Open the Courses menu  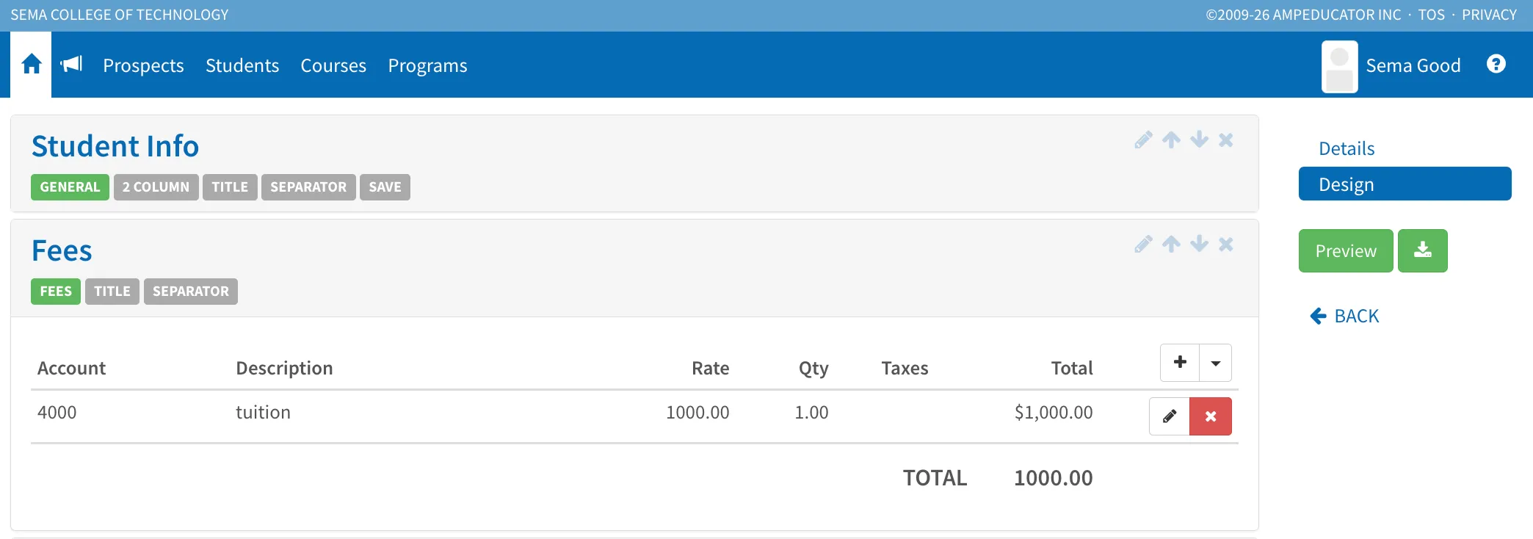(333, 65)
